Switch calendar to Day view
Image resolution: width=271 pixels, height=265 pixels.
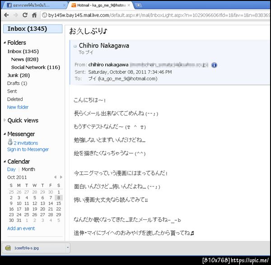(x=11, y=169)
